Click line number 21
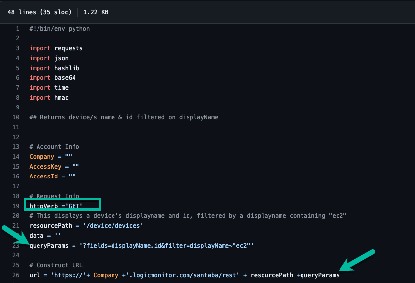The width and height of the screenshot is (415, 283). pyautogui.click(x=16, y=226)
